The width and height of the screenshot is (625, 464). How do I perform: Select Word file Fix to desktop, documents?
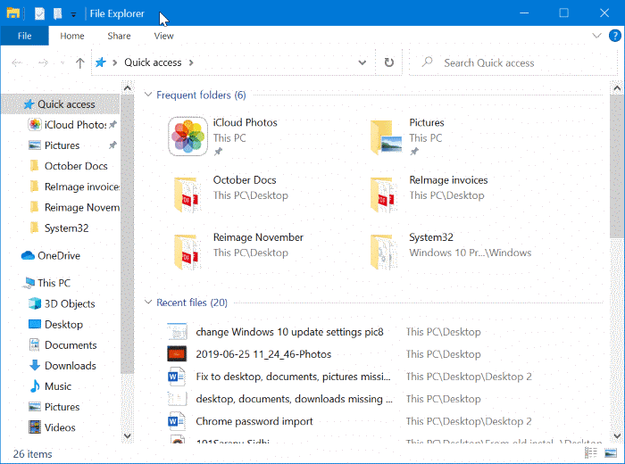(x=293, y=377)
